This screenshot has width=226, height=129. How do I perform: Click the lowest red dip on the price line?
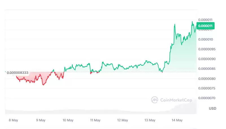click(x=43, y=85)
